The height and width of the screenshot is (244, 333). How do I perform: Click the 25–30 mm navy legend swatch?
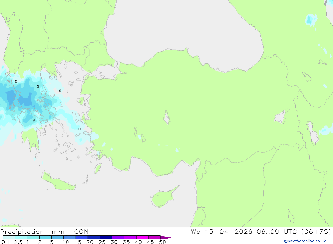tap(106, 237)
